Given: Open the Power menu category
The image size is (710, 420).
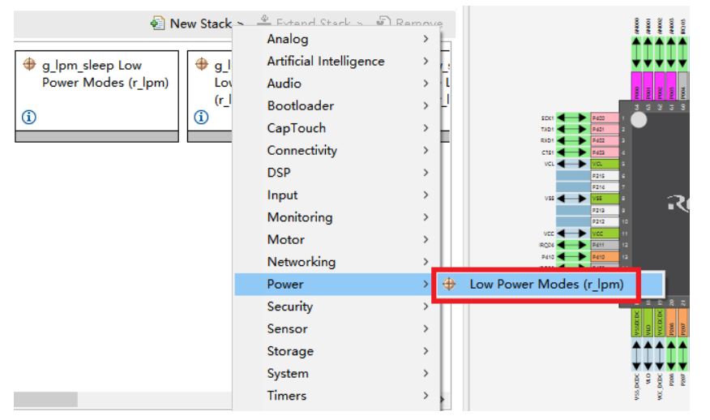Looking at the screenshot, I should (337, 284).
